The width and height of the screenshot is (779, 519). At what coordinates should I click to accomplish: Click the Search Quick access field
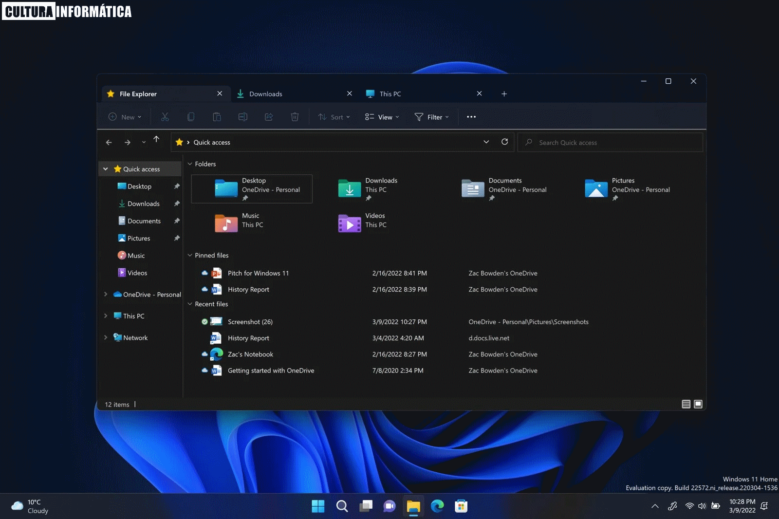(x=610, y=142)
